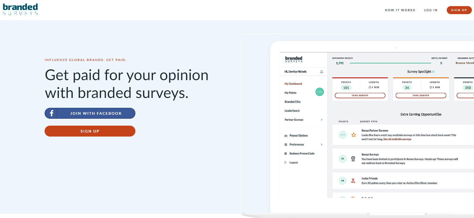474x218 pixels.
Task: Open Log In from top navigation
Action: pyautogui.click(x=431, y=10)
